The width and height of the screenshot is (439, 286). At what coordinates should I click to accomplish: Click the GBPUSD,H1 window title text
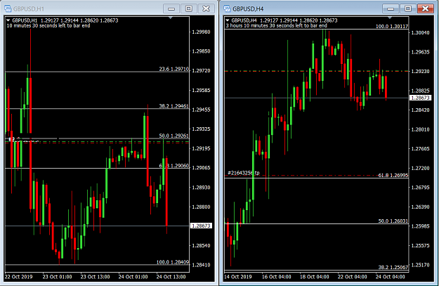tap(29, 9)
